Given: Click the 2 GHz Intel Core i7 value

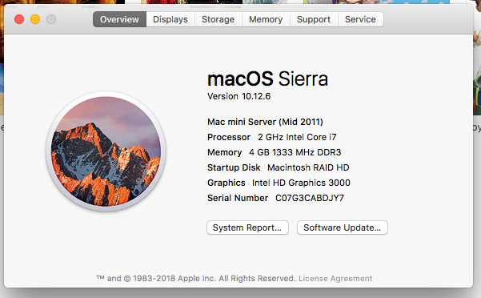Looking at the screenshot, I should click(x=297, y=137).
